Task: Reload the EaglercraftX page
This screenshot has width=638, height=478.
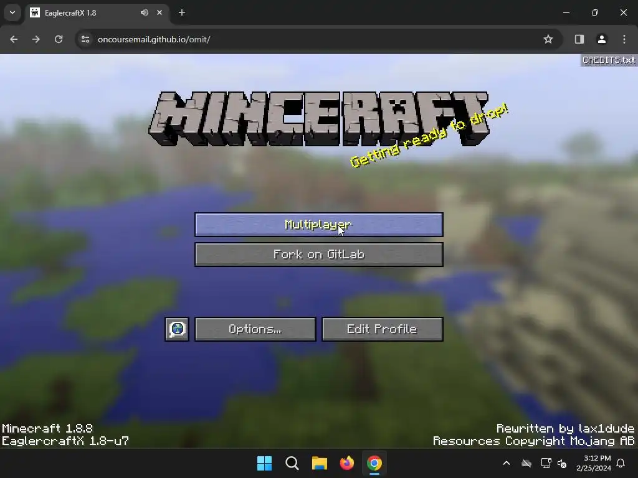Action: tap(59, 39)
